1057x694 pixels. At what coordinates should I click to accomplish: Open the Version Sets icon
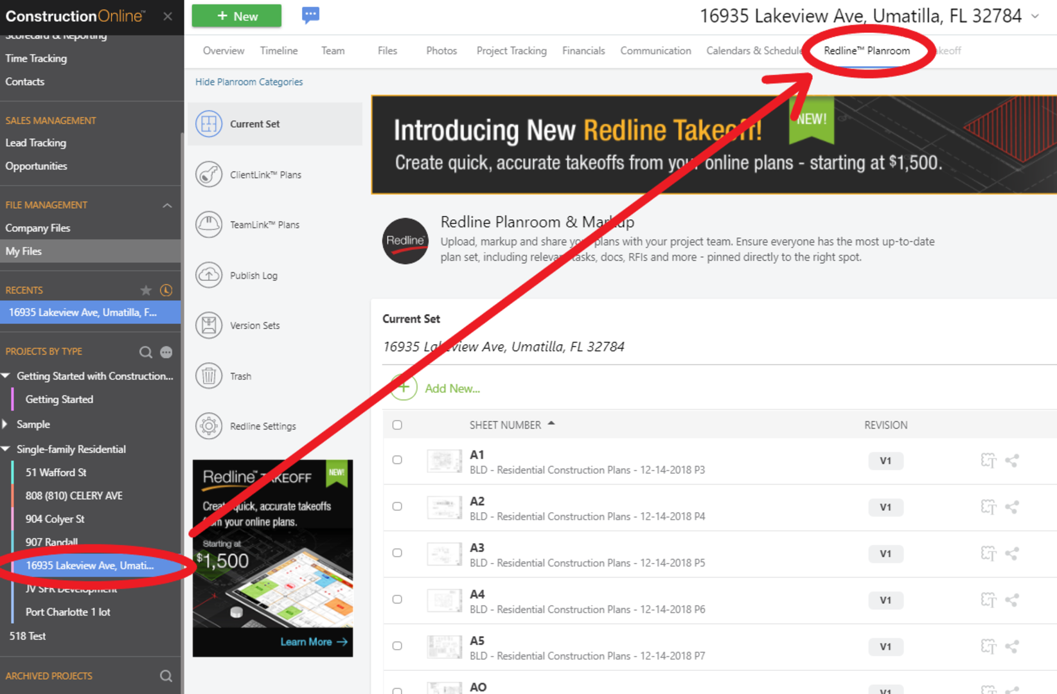[x=209, y=325]
